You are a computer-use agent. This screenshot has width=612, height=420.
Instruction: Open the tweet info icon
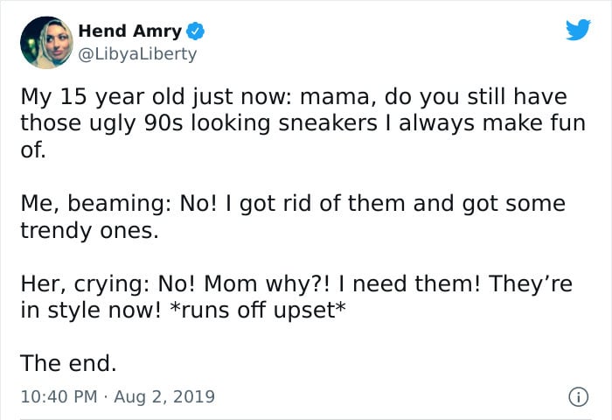(577, 396)
